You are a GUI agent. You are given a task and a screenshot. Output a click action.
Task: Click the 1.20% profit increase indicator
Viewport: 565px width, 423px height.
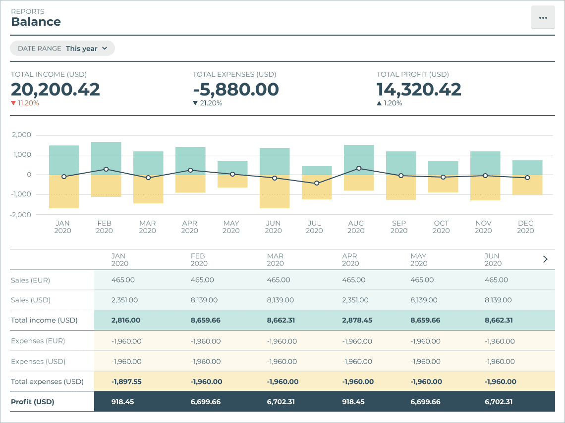pos(389,103)
